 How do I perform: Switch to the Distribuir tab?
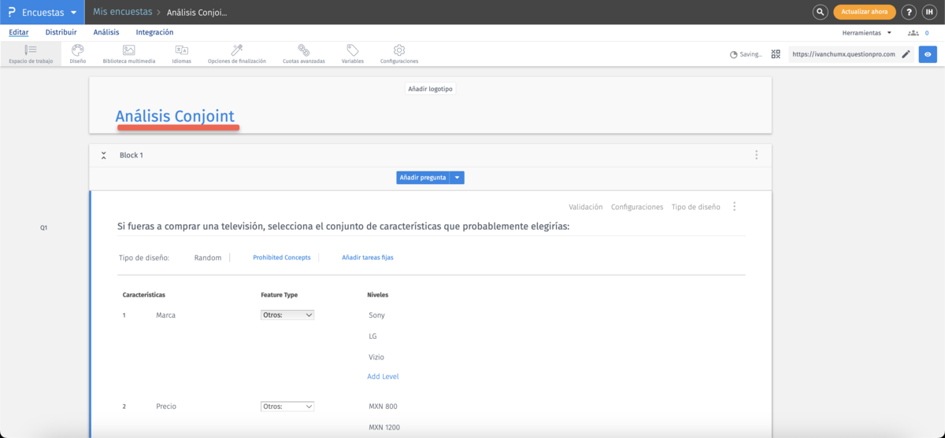[x=61, y=32]
